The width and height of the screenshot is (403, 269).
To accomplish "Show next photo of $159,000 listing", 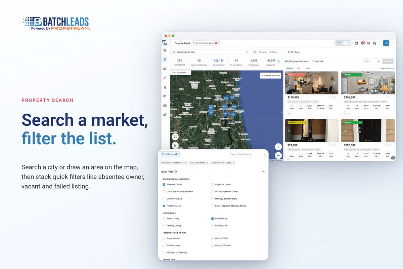I will pos(334,83).
